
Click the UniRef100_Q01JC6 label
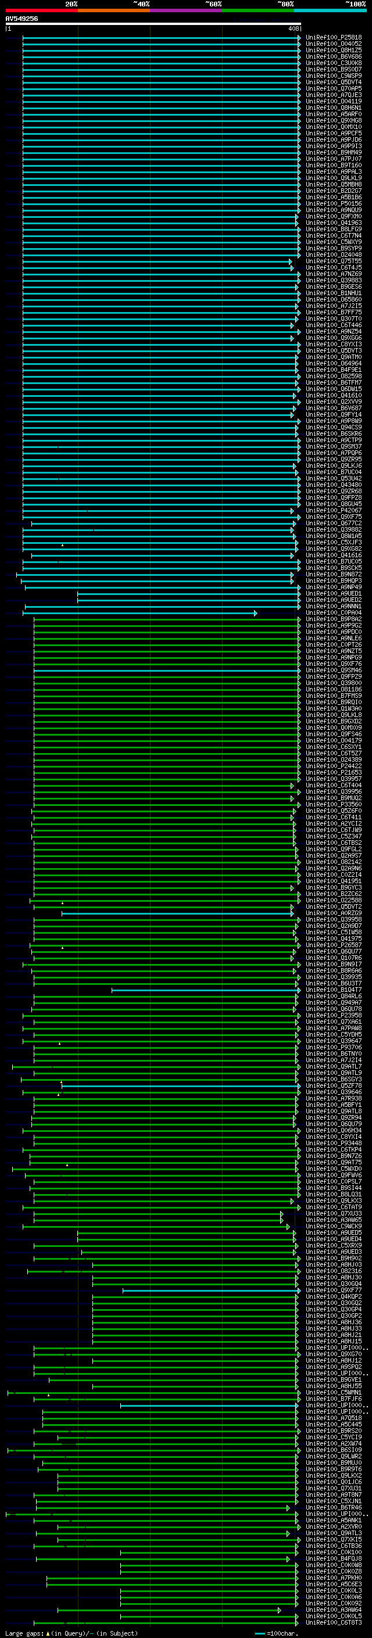pyautogui.click(x=333, y=1482)
